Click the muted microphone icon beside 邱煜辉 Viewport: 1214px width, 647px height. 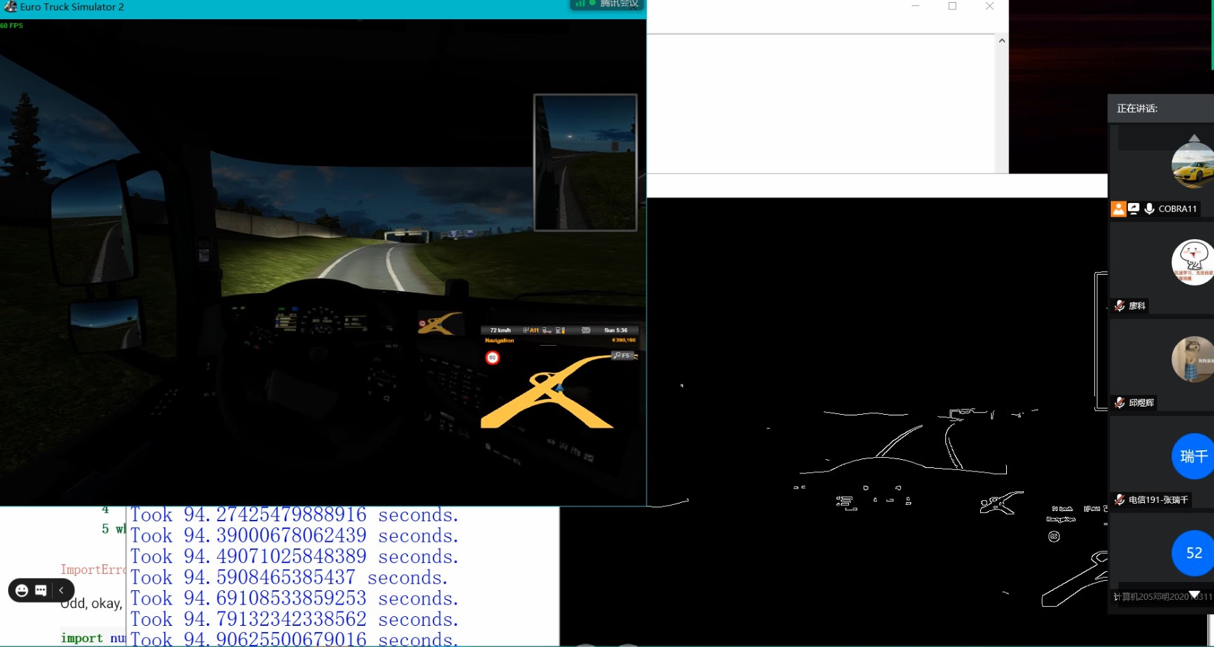click(1120, 402)
